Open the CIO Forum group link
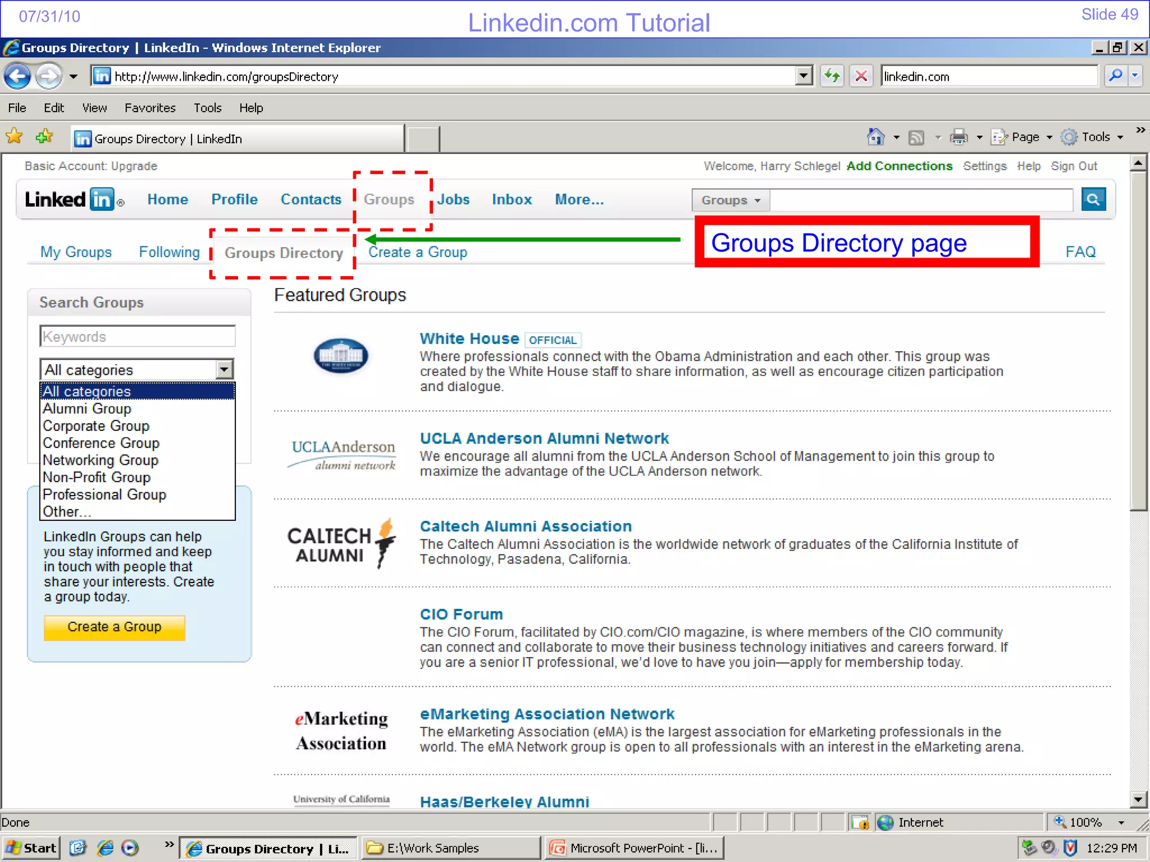The width and height of the screenshot is (1150, 862). (461, 615)
